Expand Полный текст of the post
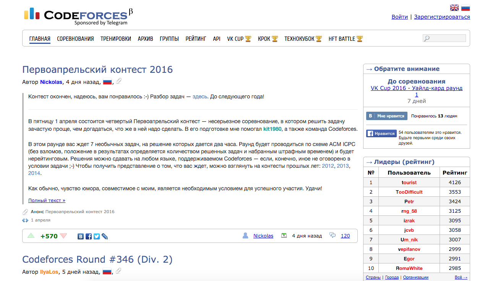Image resolution: width=495 pixels, height=281 pixels. pos(47,200)
